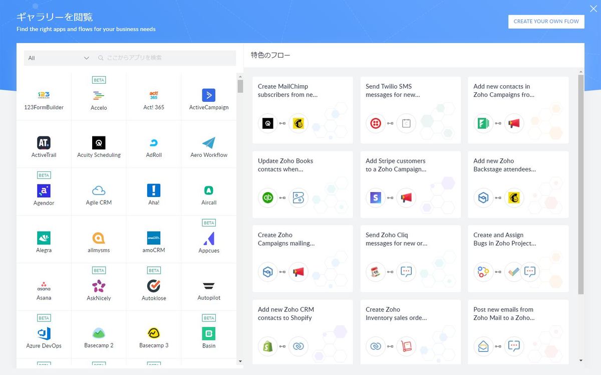
Task: Click the app search field
Action: 165,58
